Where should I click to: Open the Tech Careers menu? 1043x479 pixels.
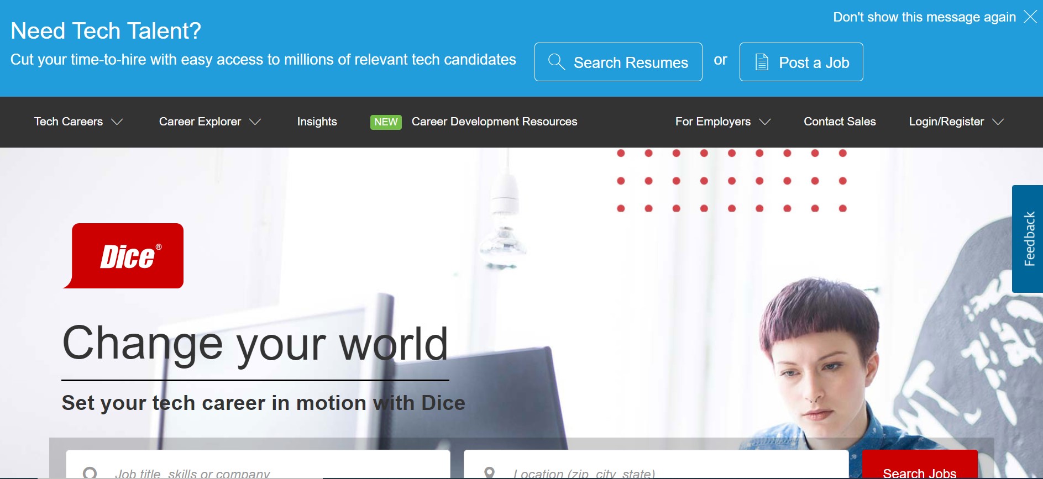tap(78, 122)
